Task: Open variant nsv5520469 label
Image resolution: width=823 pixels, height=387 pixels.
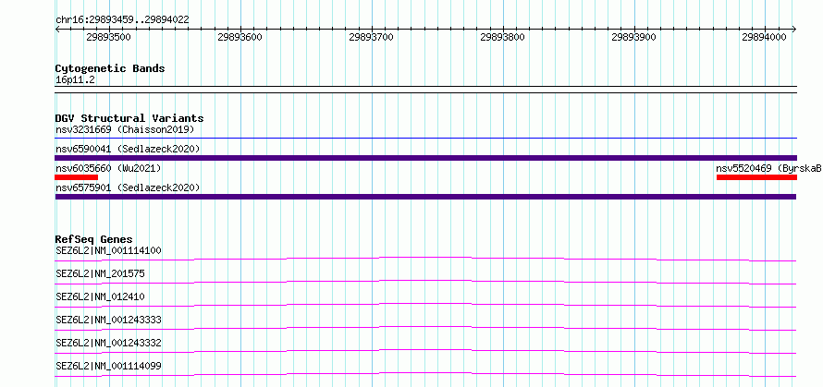Action: click(x=768, y=168)
